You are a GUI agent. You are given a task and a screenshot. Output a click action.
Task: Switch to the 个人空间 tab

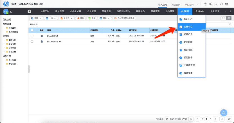click(163, 4)
